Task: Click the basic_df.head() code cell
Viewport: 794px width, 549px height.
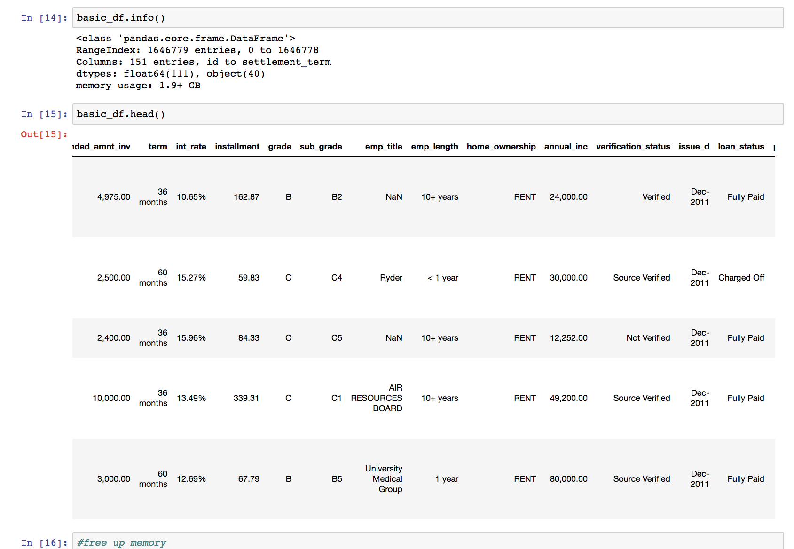Action: [428, 114]
